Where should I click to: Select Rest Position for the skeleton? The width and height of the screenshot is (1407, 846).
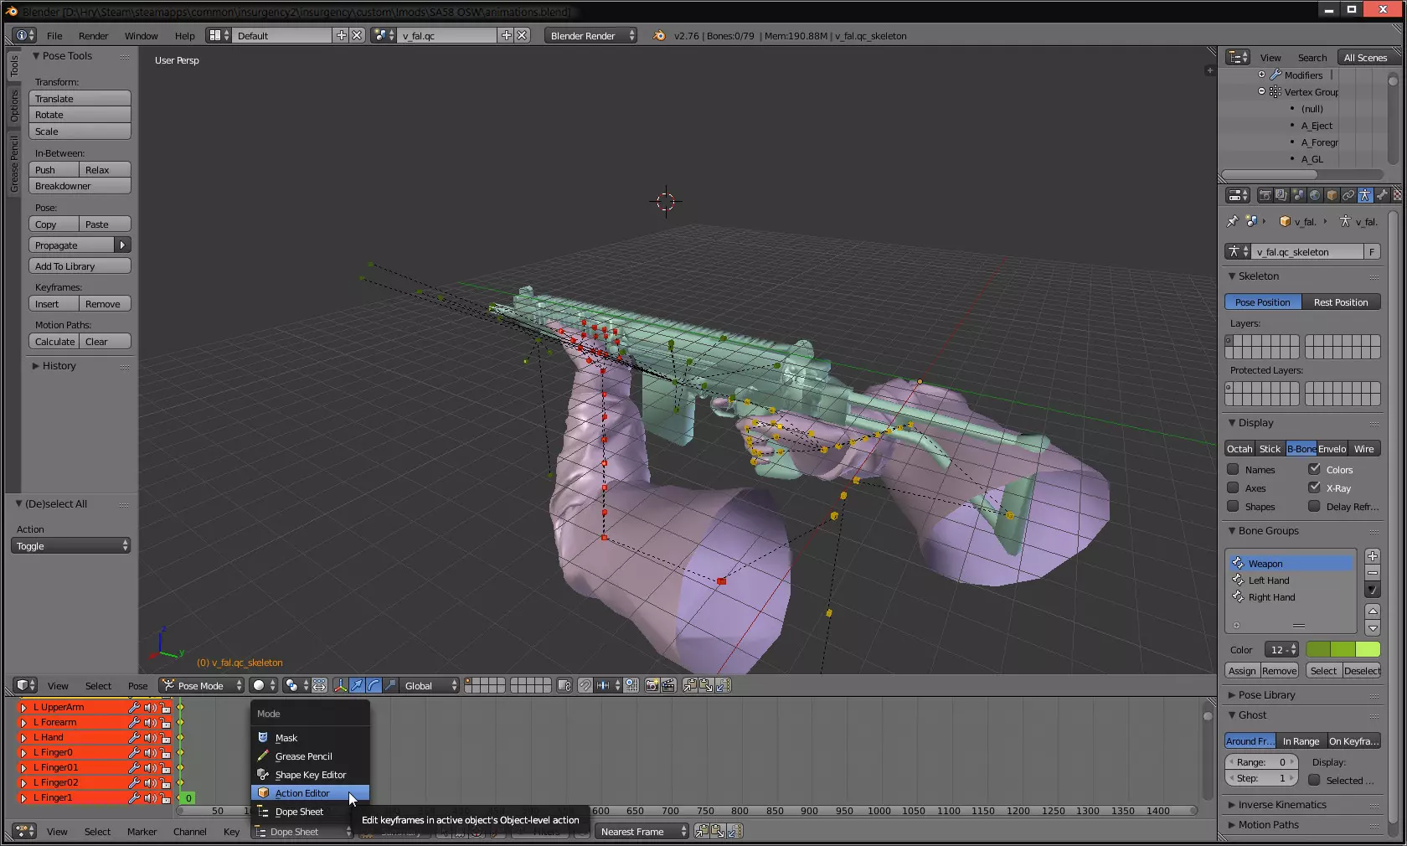1340,302
